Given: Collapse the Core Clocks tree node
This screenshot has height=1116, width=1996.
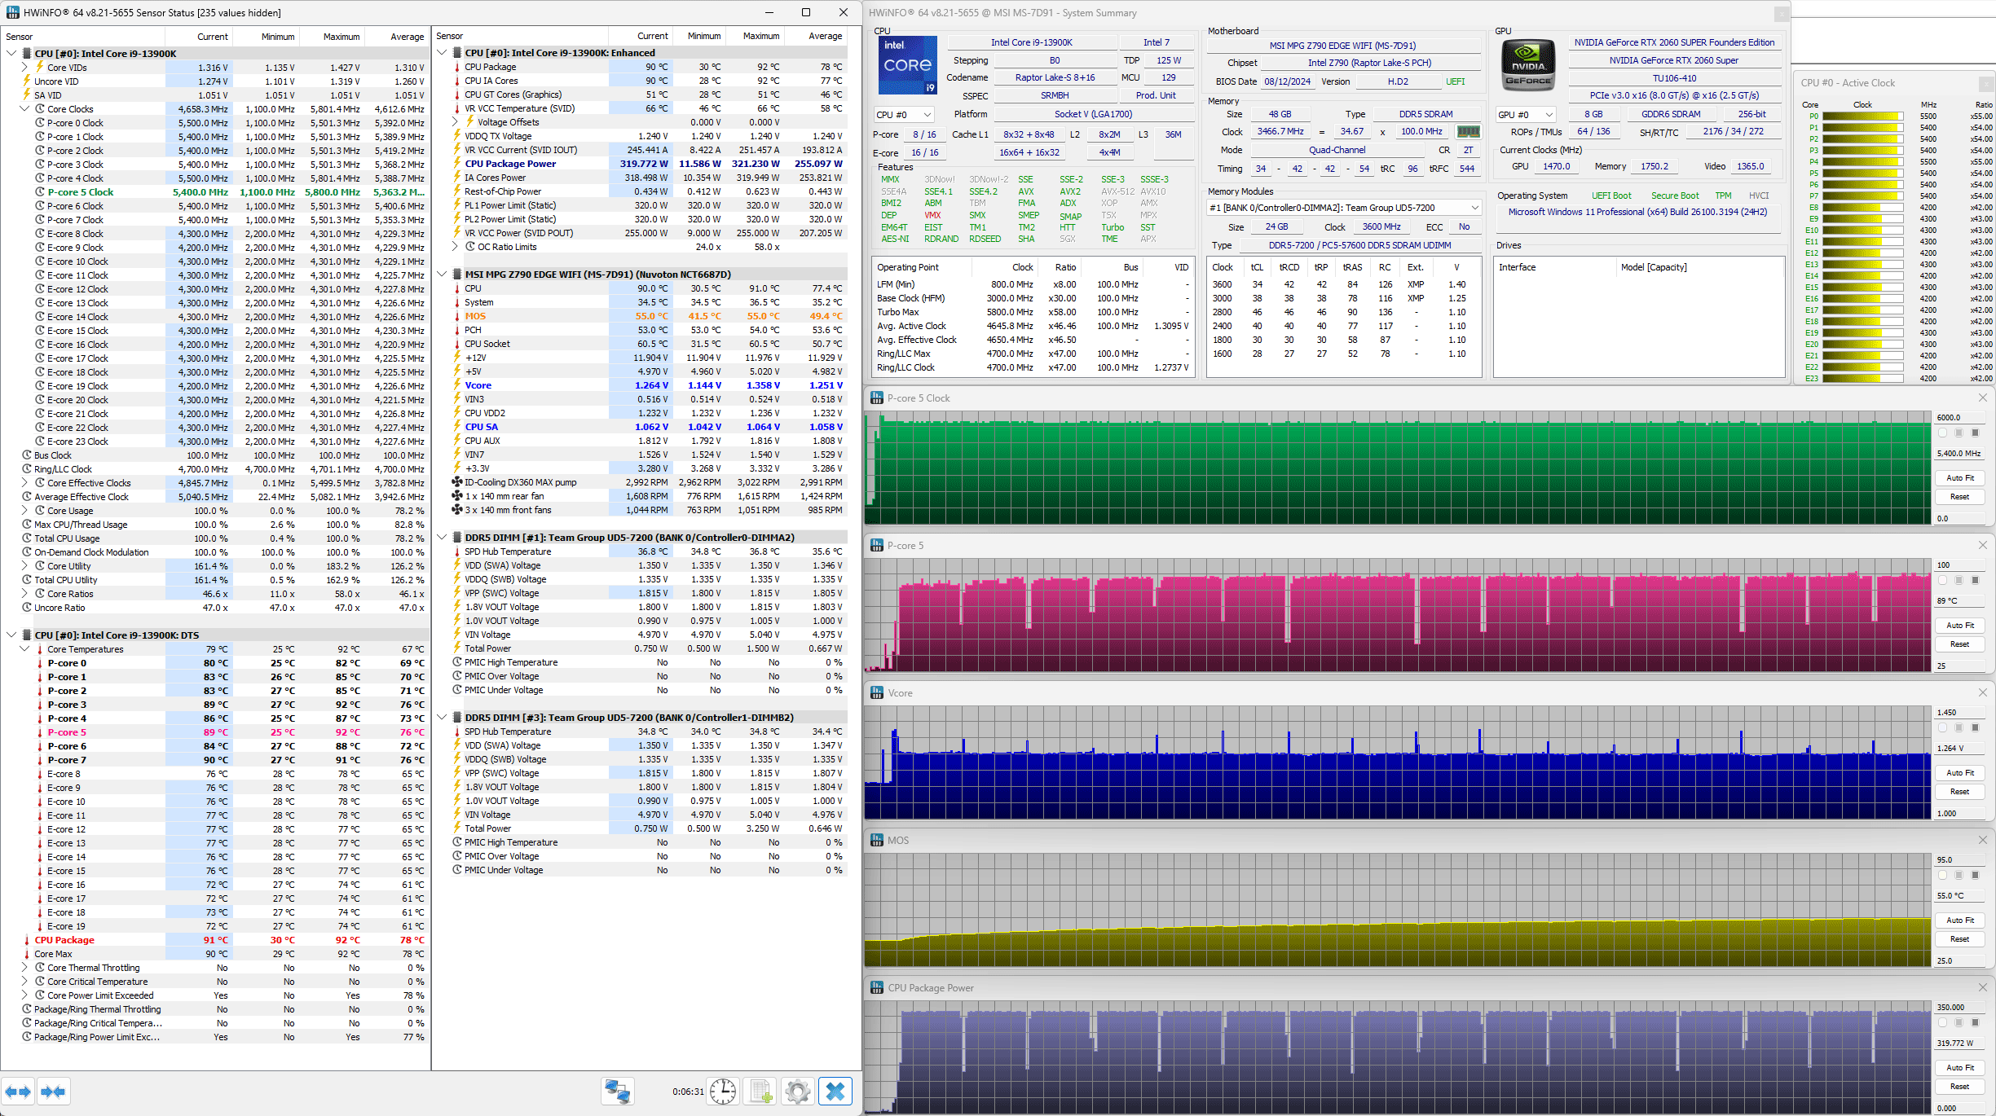Looking at the screenshot, I should click(x=24, y=108).
